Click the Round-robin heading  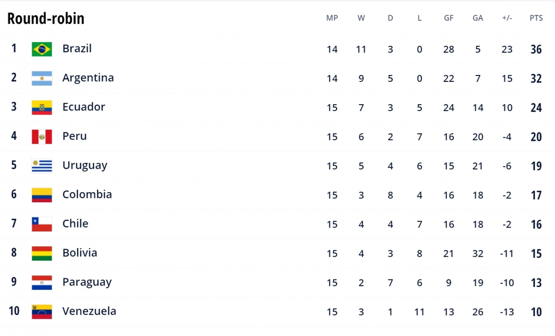click(x=46, y=19)
